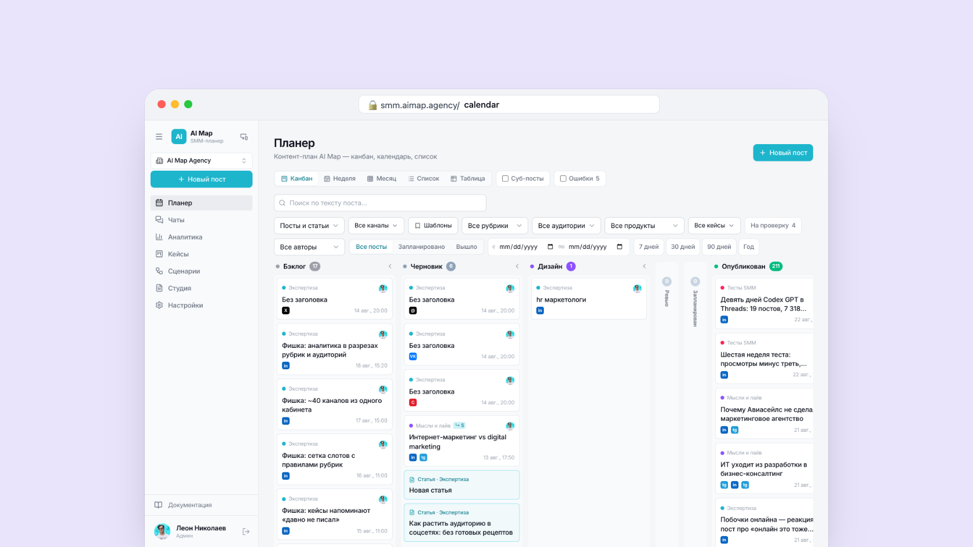Click the AI Map logo icon
This screenshot has width=973, height=547.
pos(179,137)
